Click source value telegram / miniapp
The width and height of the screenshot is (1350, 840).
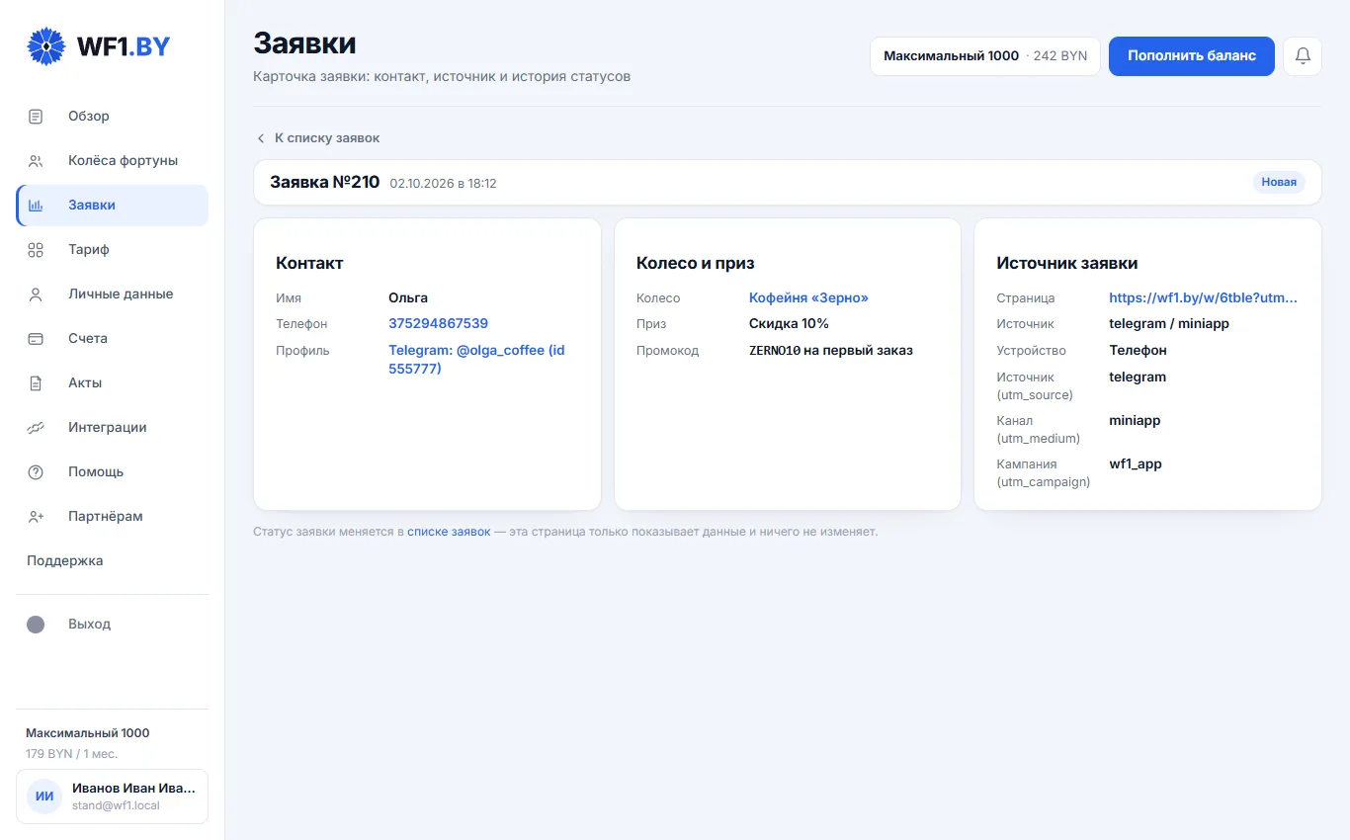click(x=1169, y=324)
